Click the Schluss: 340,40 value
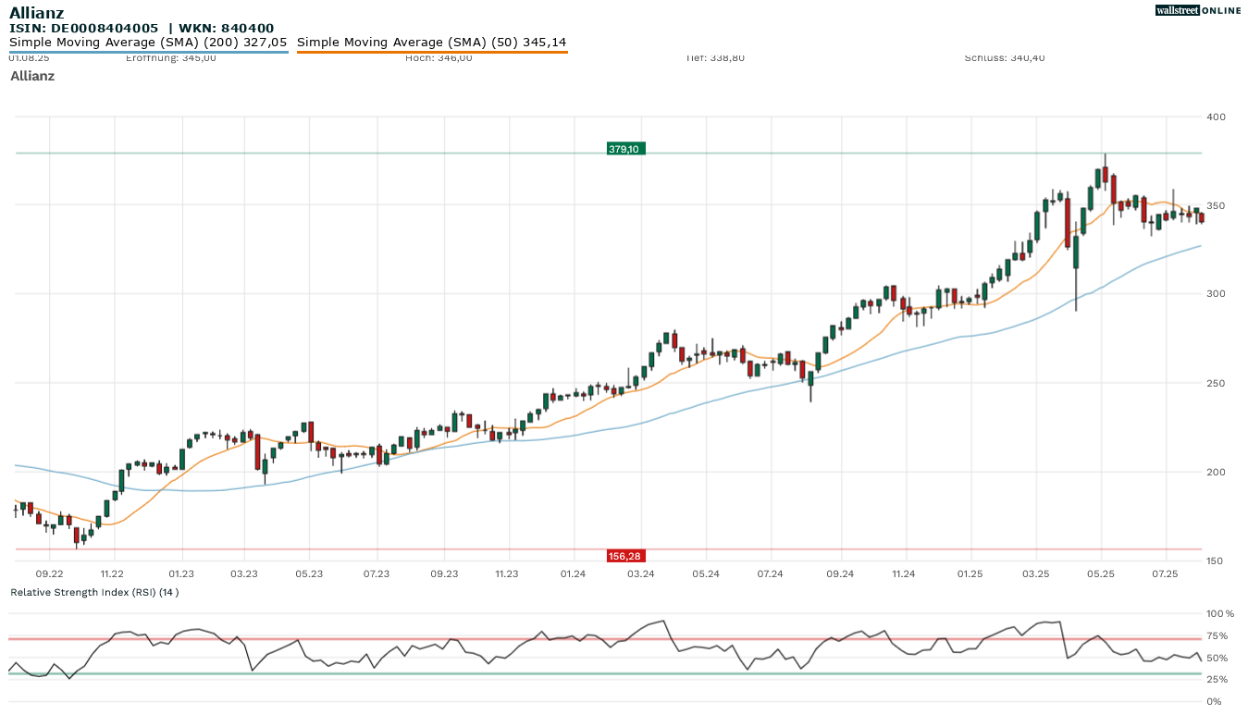Viewport: 1248px width, 727px height. [1005, 57]
